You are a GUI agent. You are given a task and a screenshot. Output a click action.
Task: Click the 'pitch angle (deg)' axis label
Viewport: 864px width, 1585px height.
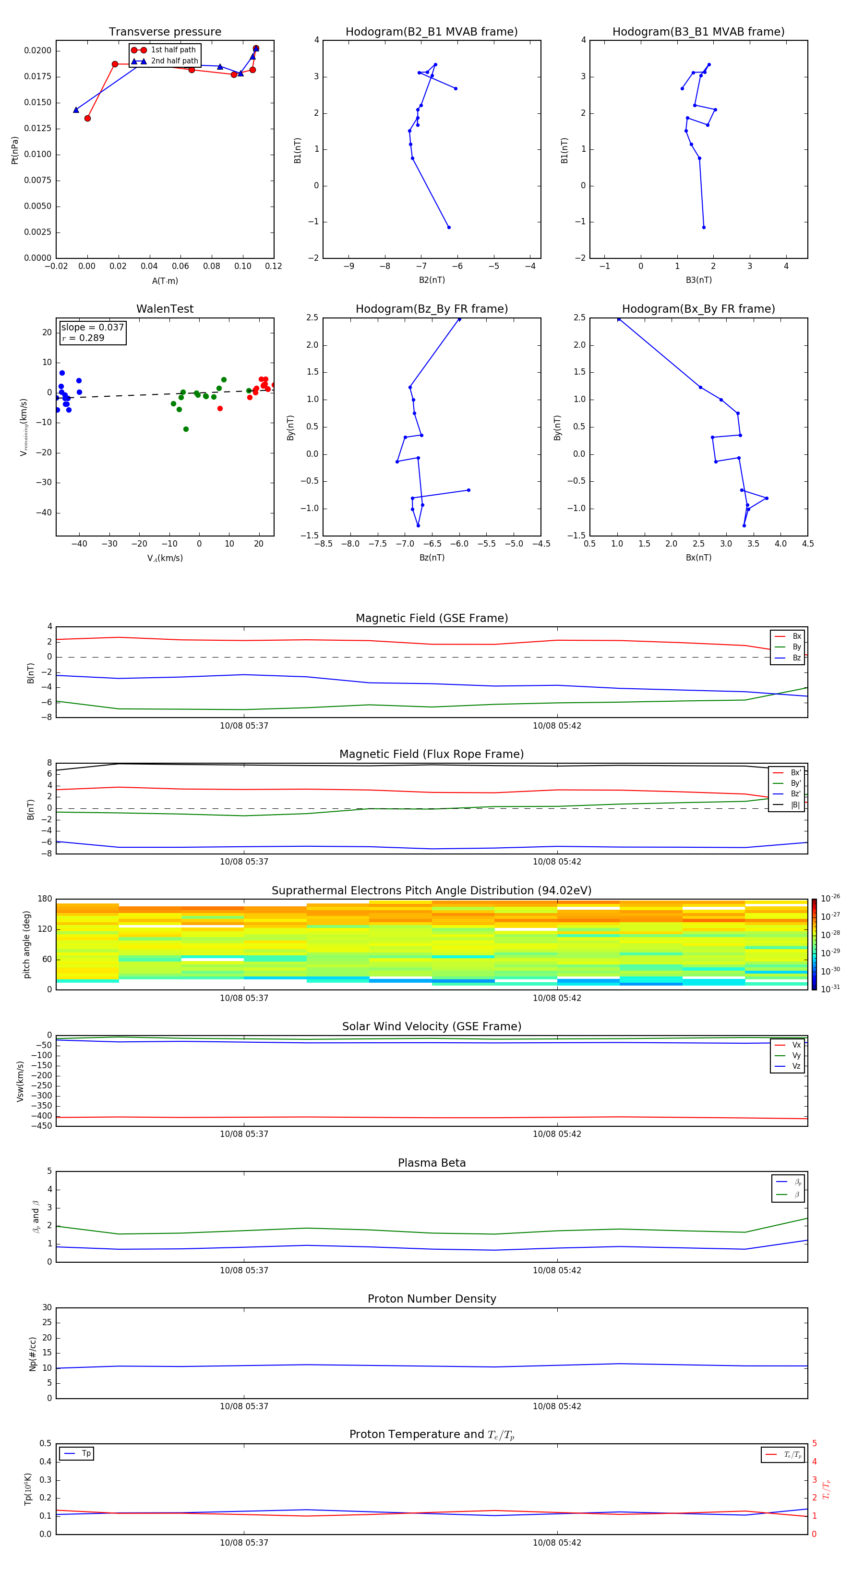click(26, 944)
